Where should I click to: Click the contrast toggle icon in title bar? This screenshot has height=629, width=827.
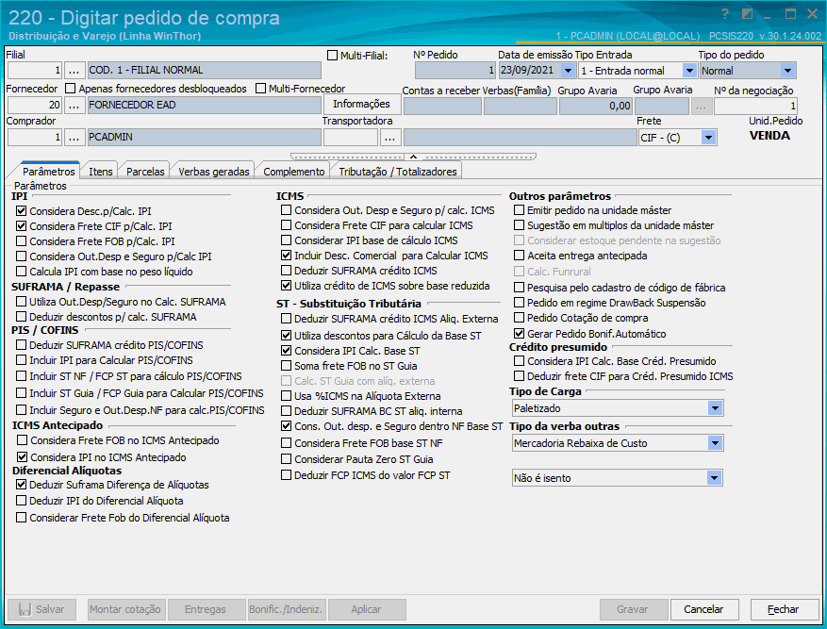point(747,14)
